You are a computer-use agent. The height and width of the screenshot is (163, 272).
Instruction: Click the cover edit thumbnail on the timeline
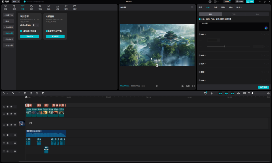22,123
